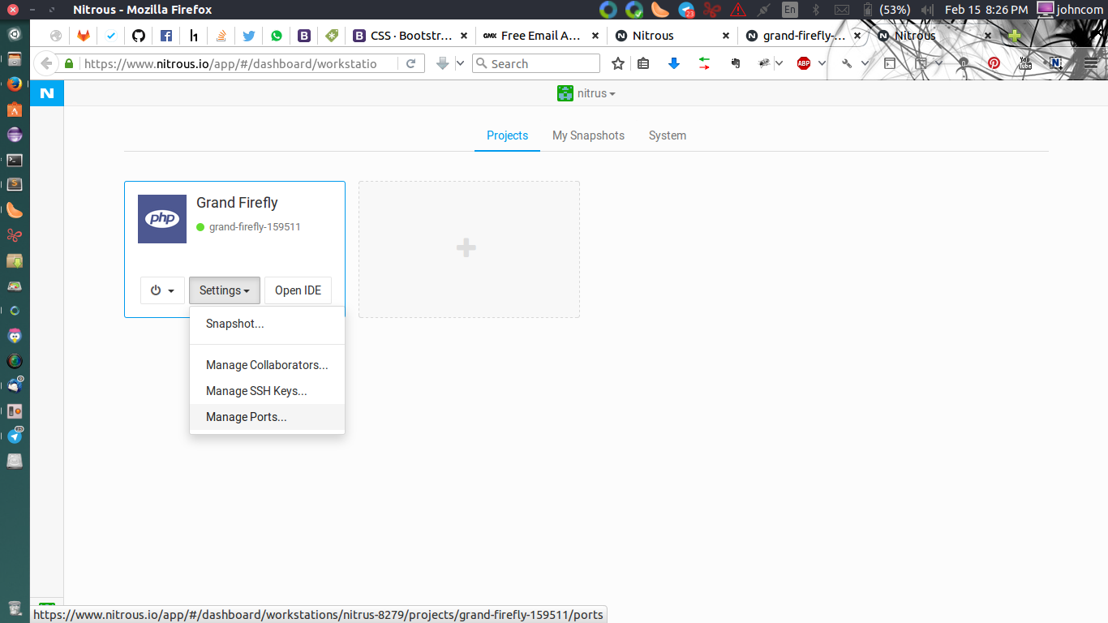Open the johncom user session menu
This screenshot has height=623, width=1108.
coord(1070,10)
